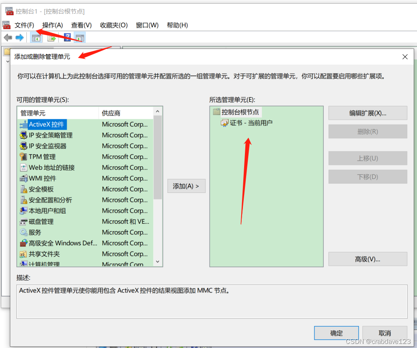417x348 pixels.
Task: Select the 本地用户和组 icon
Action: tap(23, 211)
